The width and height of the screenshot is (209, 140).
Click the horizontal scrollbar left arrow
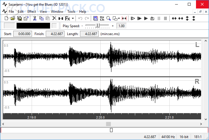tap(3, 124)
